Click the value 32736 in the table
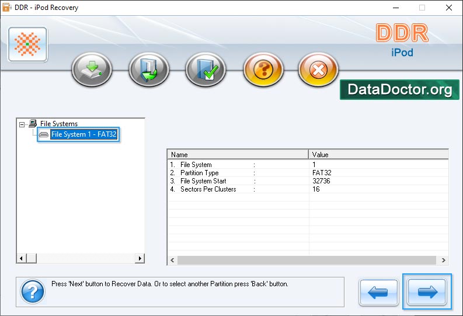The image size is (463, 316). click(321, 181)
